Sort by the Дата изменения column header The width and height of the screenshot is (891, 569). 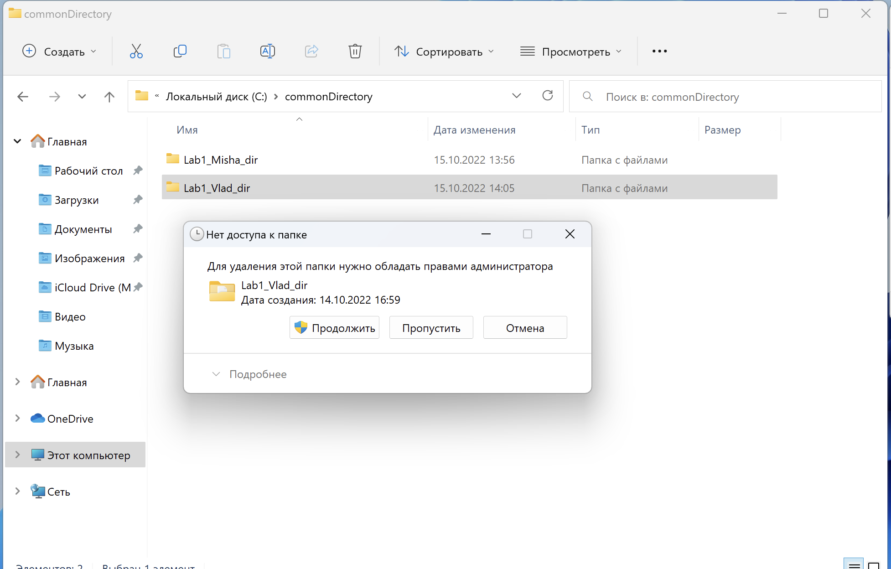coord(474,130)
